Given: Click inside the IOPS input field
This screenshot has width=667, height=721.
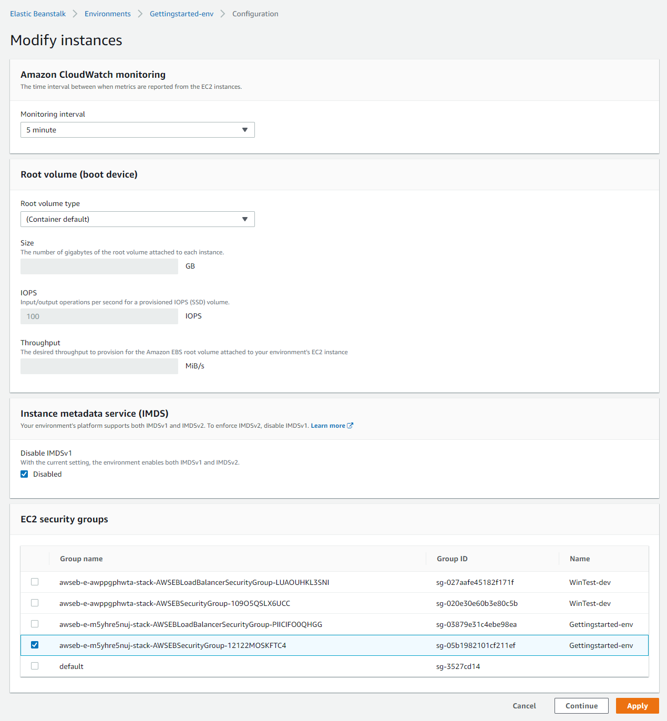Looking at the screenshot, I should pos(99,316).
